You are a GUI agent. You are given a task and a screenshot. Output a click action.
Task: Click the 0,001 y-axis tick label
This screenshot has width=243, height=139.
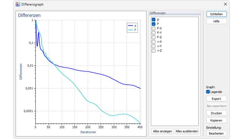29,88
